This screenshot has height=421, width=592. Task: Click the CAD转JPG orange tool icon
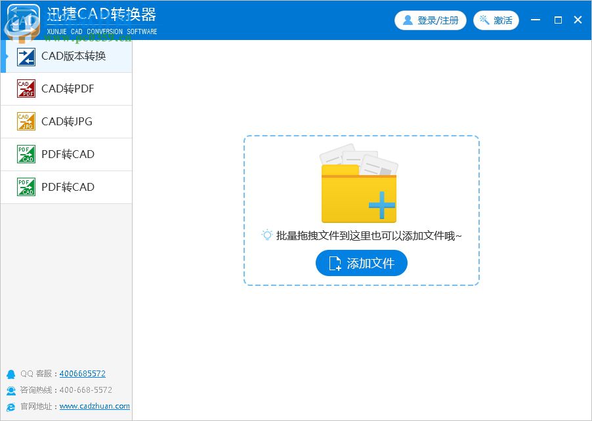pyautogui.click(x=25, y=121)
